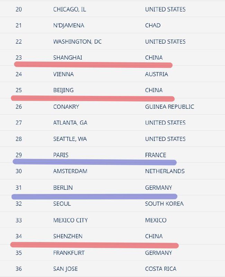Click South Korea country name

pos(164,204)
